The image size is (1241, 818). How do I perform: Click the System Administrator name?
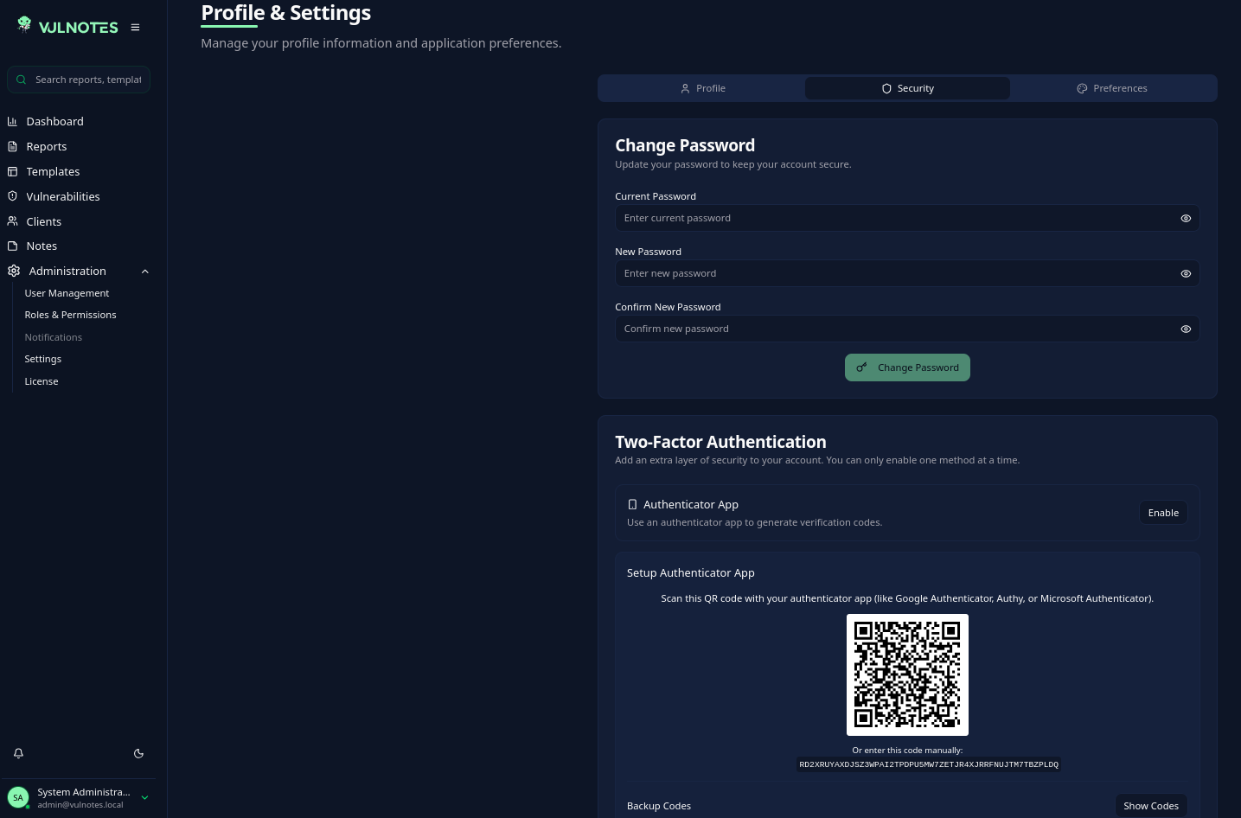point(84,792)
